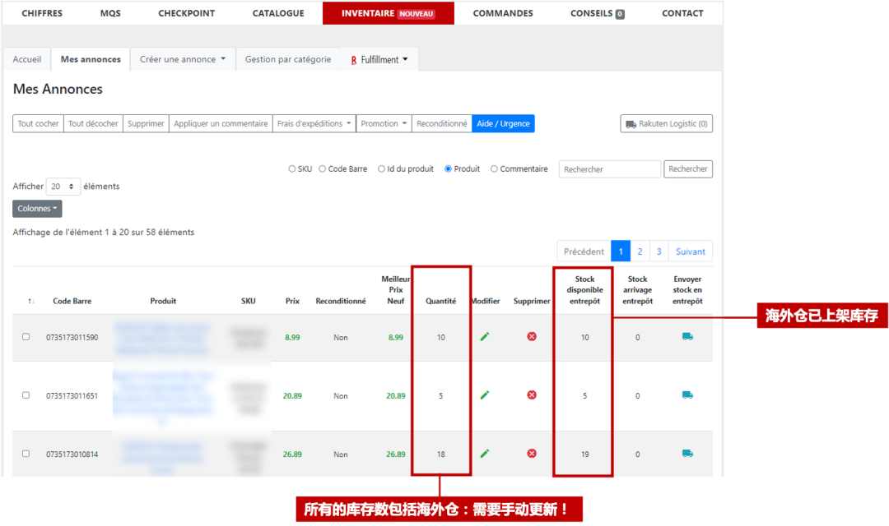This screenshot has width=889, height=526.
Task: Edit the listing with barcode 0735173011651
Action: 485,395
